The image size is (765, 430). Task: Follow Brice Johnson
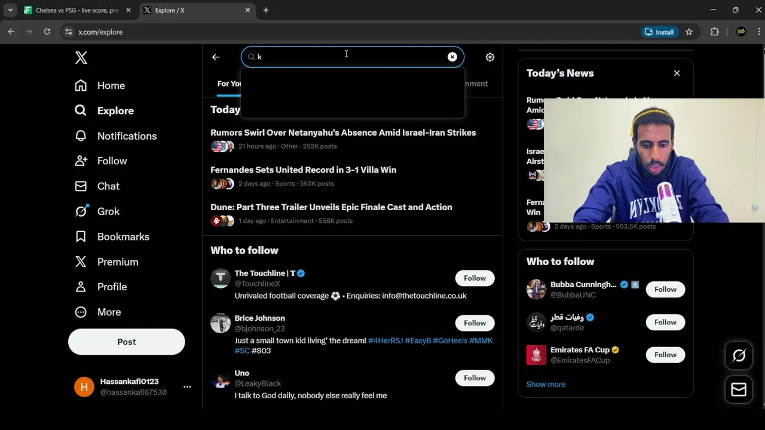(x=475, y=323)
